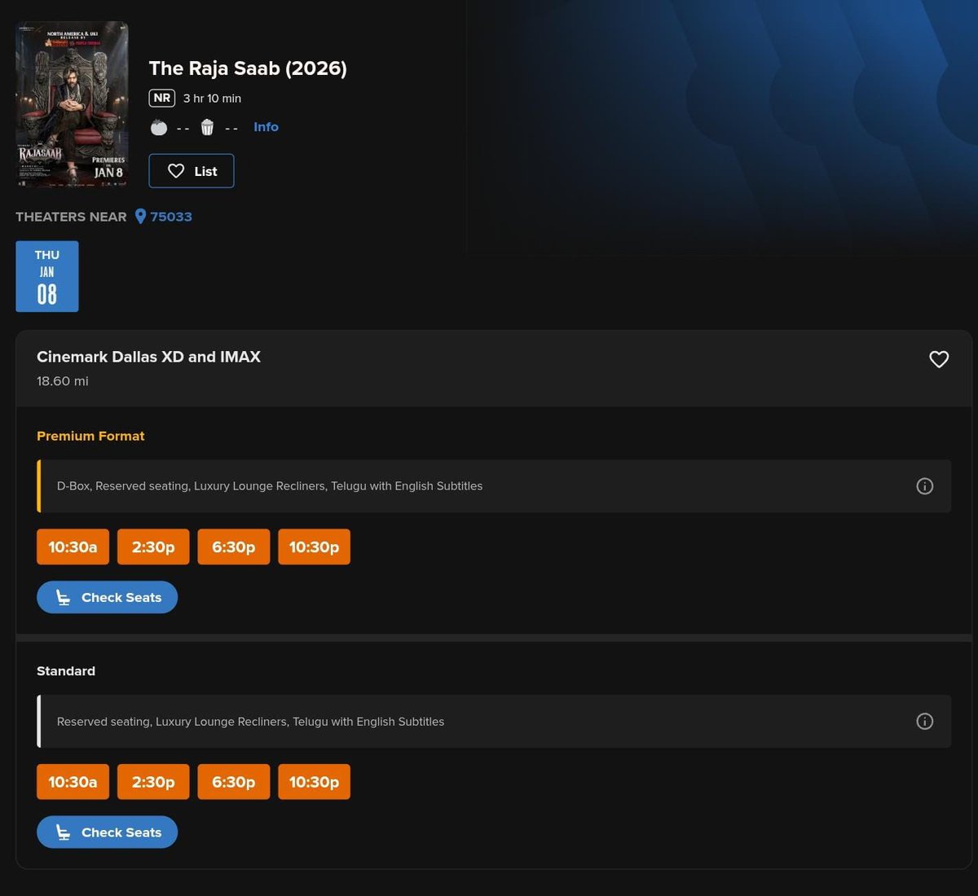Screen dimensions: 978x896
Task: Open info icon for D-Box Premium Format amenities
Action: click(x=925, y=486)
